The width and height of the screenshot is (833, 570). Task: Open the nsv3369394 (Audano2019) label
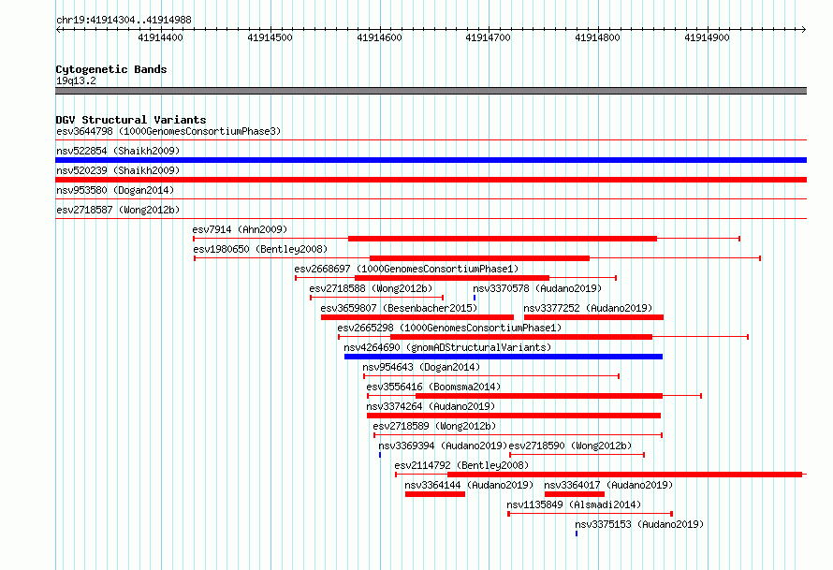[x=443, y=446]
